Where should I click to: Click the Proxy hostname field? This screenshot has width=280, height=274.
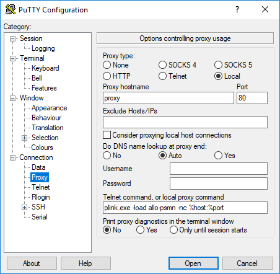click(168, 98)
